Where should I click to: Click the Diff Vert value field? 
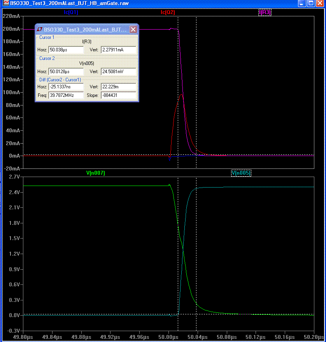pyautogui.click(x=119, y=87)
